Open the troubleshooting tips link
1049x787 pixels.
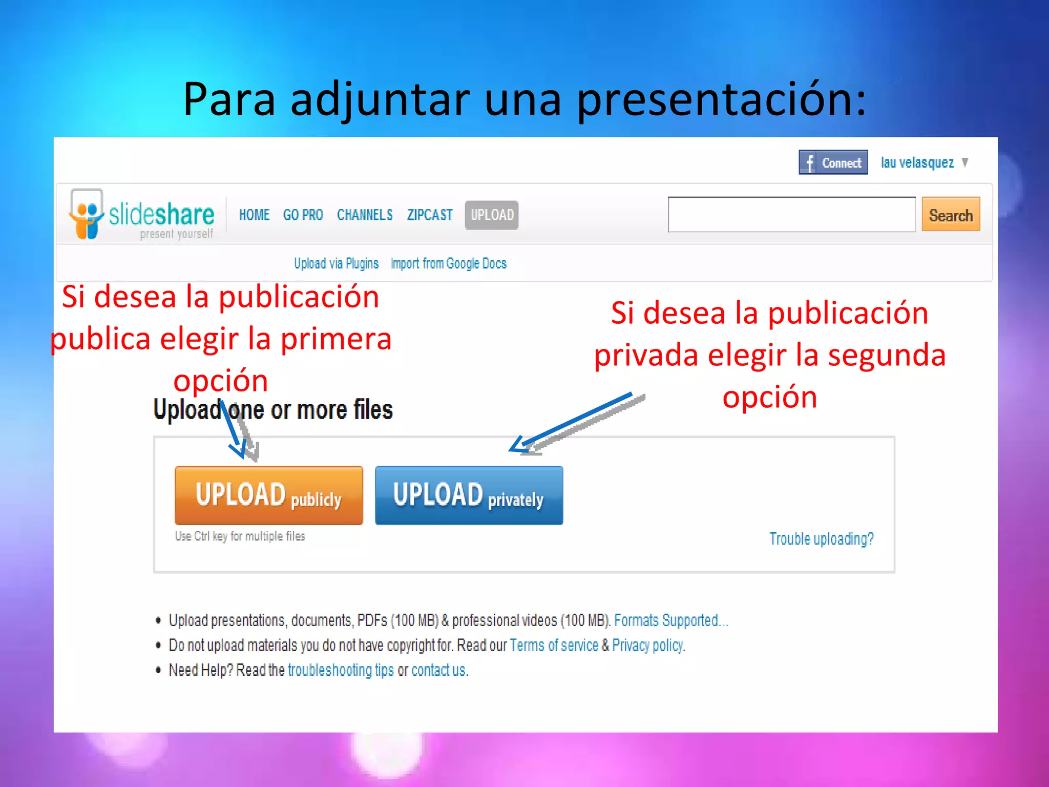click(341, 670)
